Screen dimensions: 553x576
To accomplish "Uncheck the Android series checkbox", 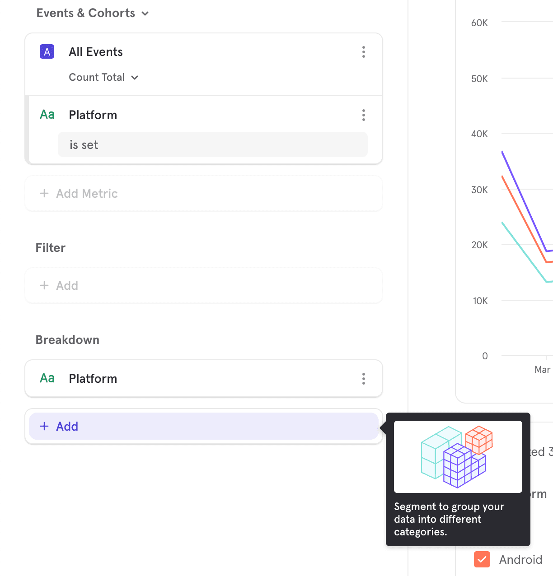I will 482,559.
